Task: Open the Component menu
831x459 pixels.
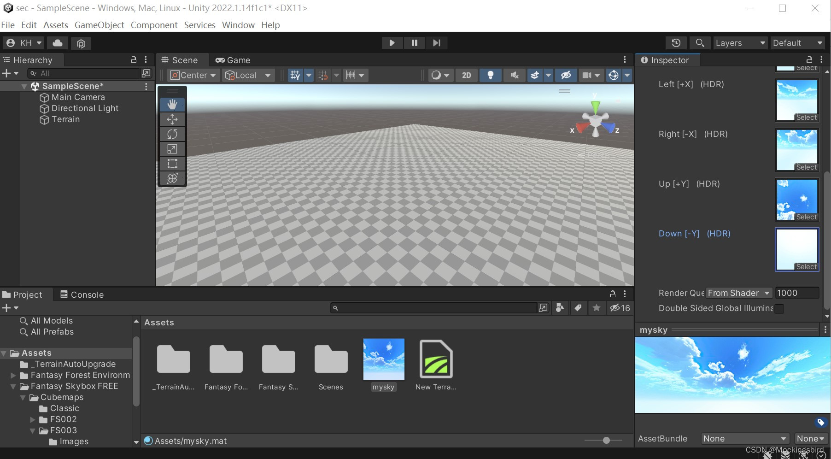Action: 154,25
